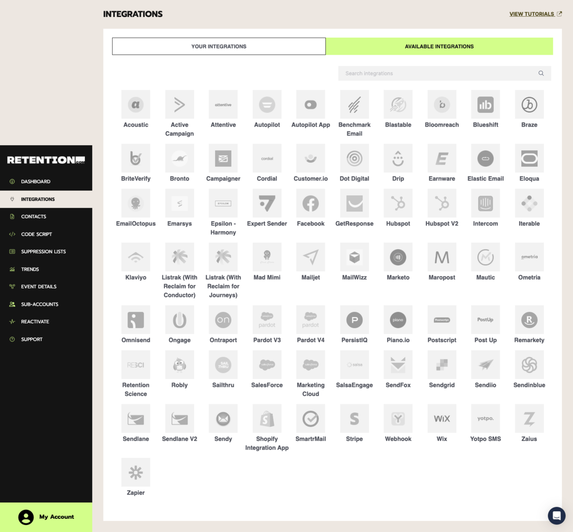Open Reactivate sidebar item

(46, 322)
